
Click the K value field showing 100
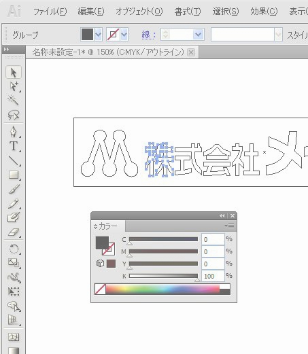(213, 276)
